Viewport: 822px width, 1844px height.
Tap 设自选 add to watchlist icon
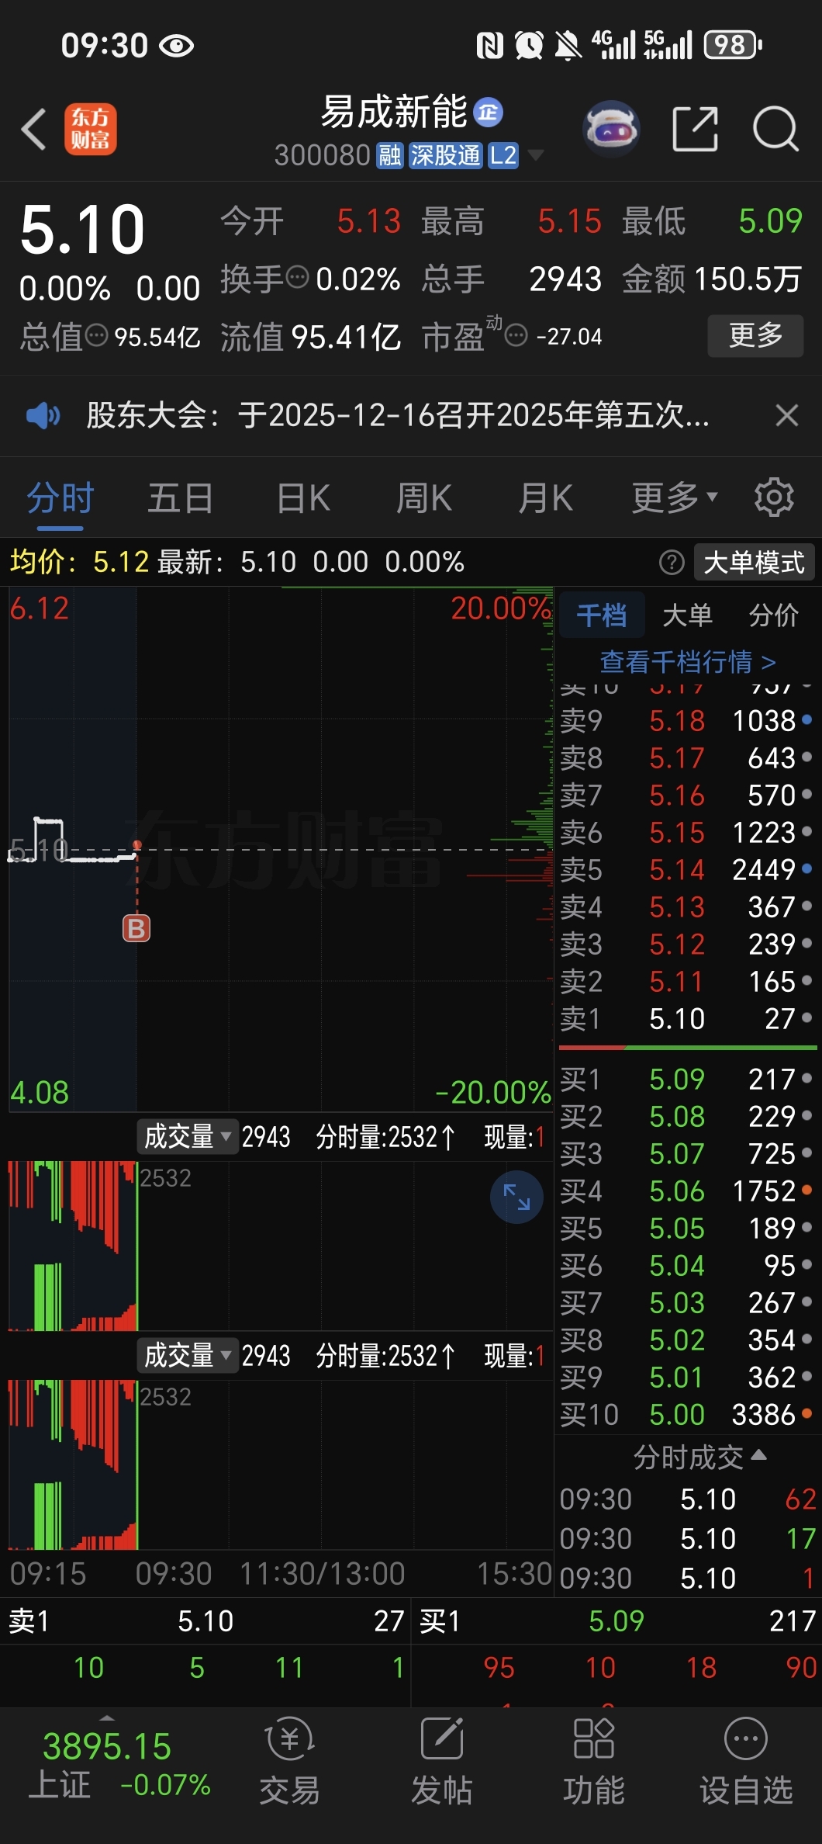coord(746,1761)
